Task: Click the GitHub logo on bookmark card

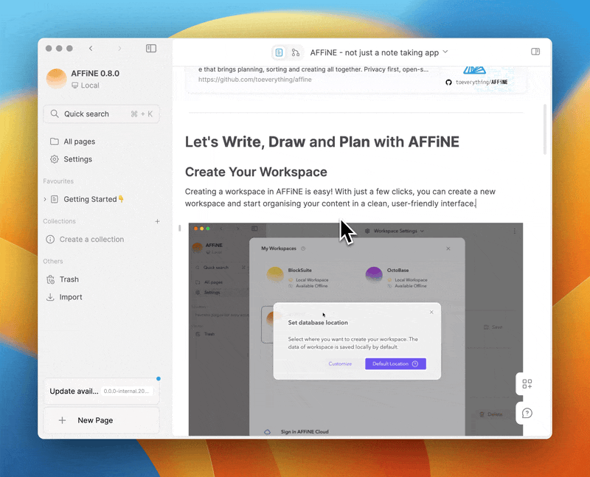Action: [x=448, y=82]
